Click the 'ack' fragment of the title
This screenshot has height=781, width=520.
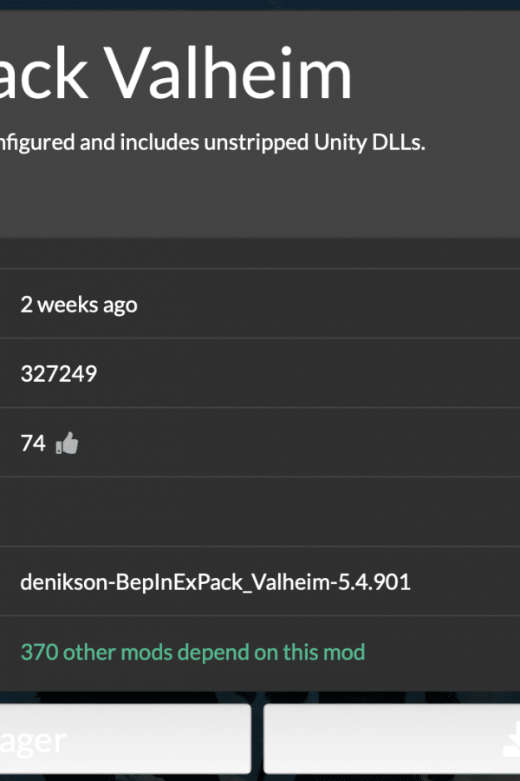tap(44, 73)
